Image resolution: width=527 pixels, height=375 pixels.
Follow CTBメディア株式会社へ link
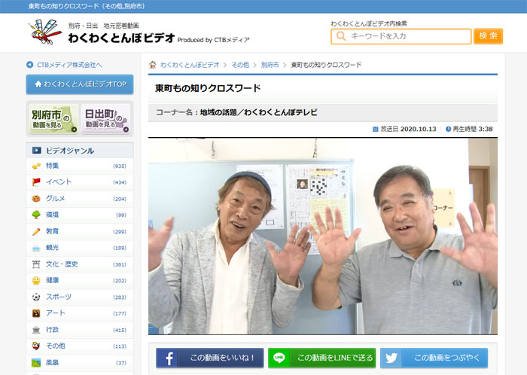[69, 65]
